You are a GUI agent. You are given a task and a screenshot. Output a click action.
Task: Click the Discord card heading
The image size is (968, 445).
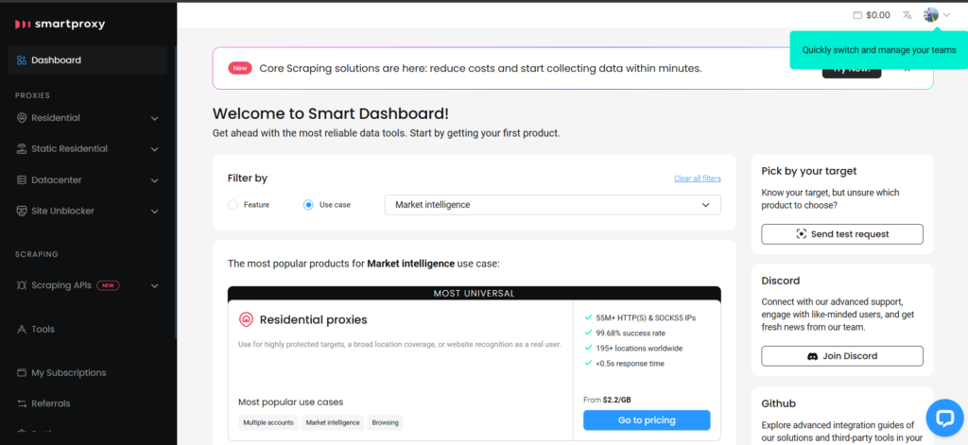click(780, 281)
